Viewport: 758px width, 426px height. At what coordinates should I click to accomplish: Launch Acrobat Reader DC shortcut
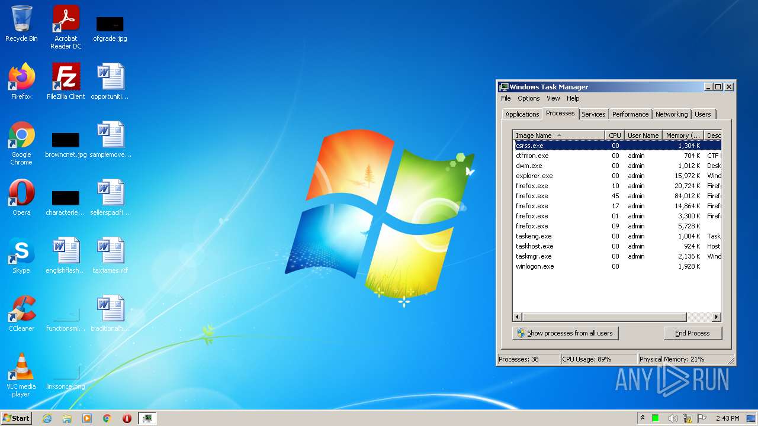(66, 27)
